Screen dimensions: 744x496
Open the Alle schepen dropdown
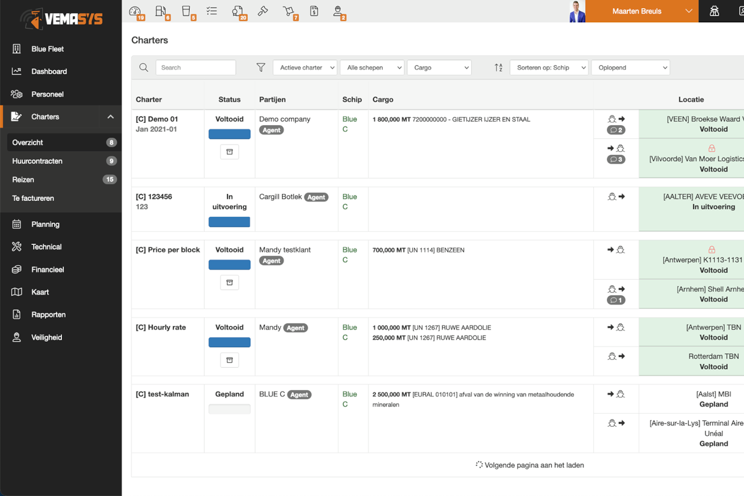[x=372, y=68]
